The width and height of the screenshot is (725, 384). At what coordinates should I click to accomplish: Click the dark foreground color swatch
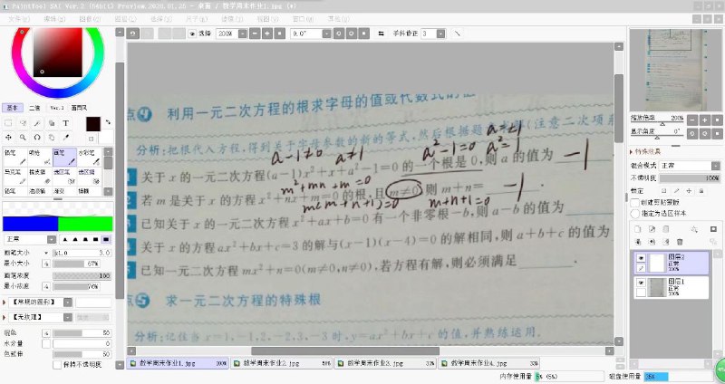[92, 122]
